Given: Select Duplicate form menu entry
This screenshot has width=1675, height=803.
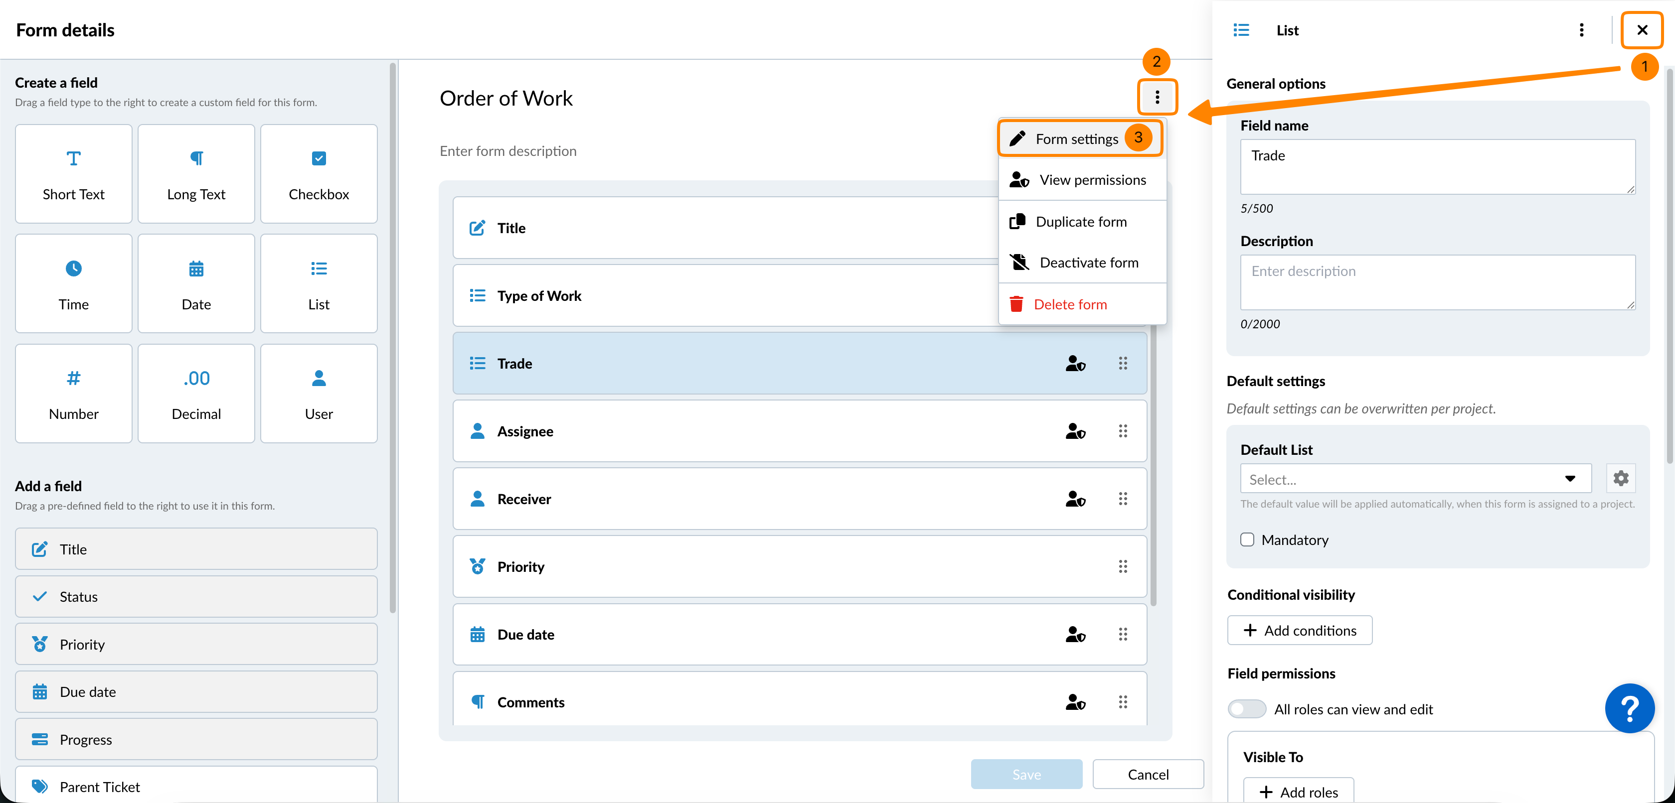Looking at the screenshot, I should [x=1081, y=222].
